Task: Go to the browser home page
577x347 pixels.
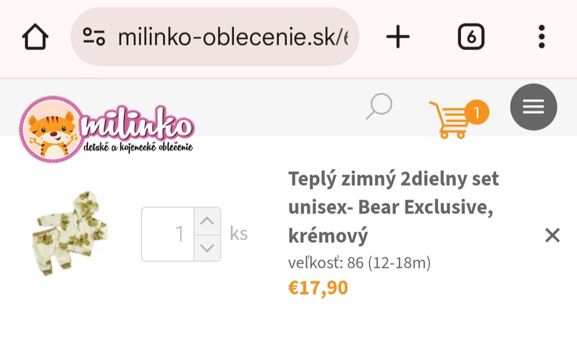Action: tap(35, 37)
